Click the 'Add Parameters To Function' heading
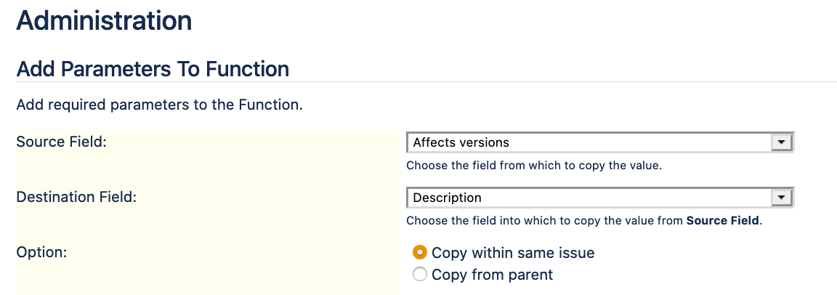Viewport: 837px width, 295px height. 153,69
